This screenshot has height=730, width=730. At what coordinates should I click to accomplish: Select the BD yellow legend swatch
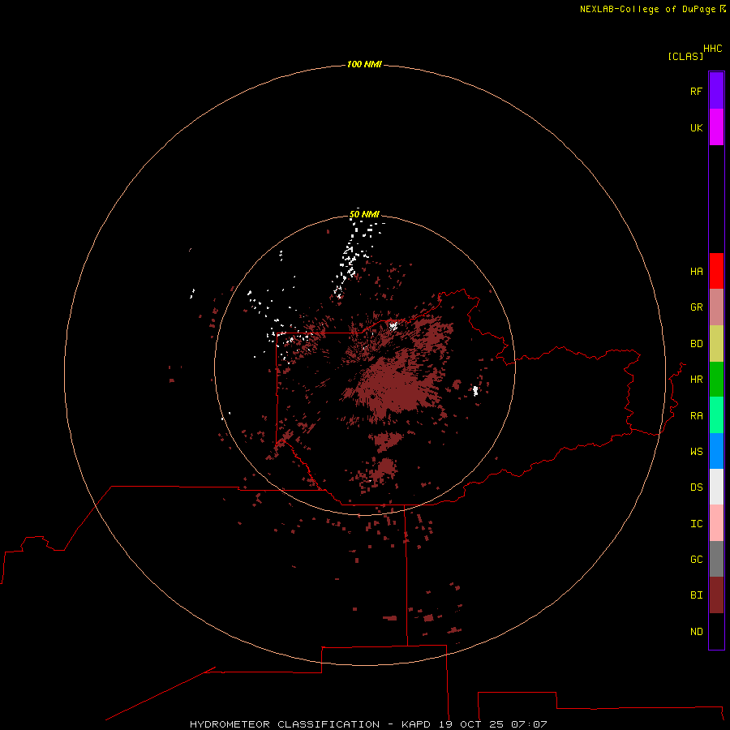pos(716,344)
